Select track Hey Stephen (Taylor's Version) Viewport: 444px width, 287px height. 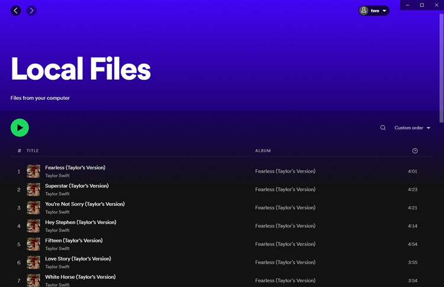click(81, 222)
